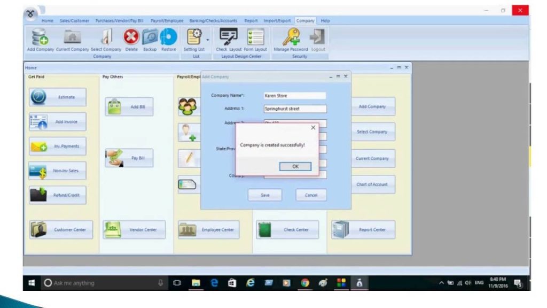Image resolution: width=547 pixels, height=308 pixels.
Task: Choose Select Company in the ribbon
Action: (106, 39)
